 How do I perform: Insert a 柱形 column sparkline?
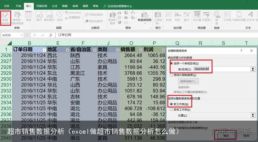pos(178,16)
